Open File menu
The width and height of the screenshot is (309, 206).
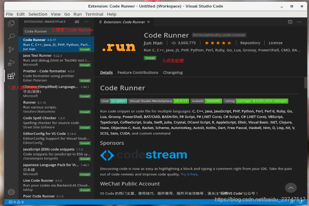click(10, 14)
